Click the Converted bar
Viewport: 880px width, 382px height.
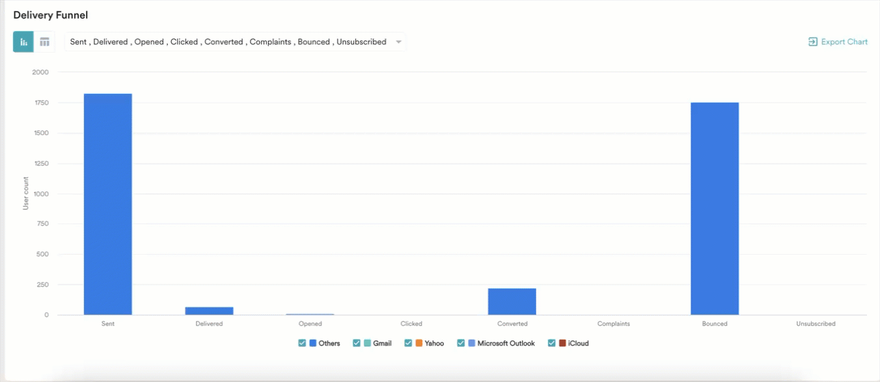click(512, 302)
